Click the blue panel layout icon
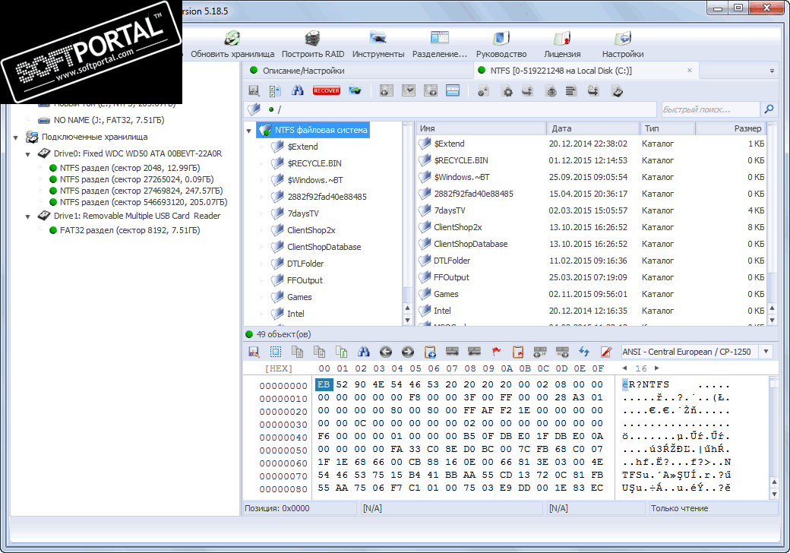Screen dimensions: 790x553 click(x=453, y=90)
